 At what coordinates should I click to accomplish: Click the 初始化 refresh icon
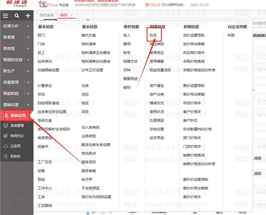coord(6,156)
